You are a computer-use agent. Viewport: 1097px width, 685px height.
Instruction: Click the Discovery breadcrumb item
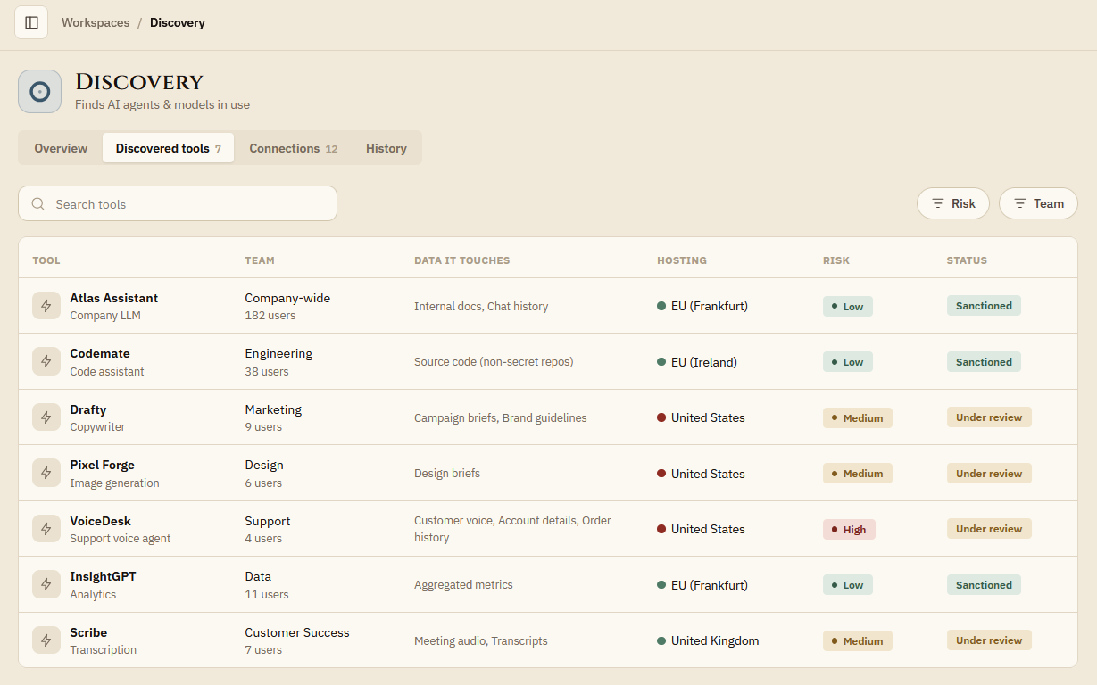coord(178,22)
